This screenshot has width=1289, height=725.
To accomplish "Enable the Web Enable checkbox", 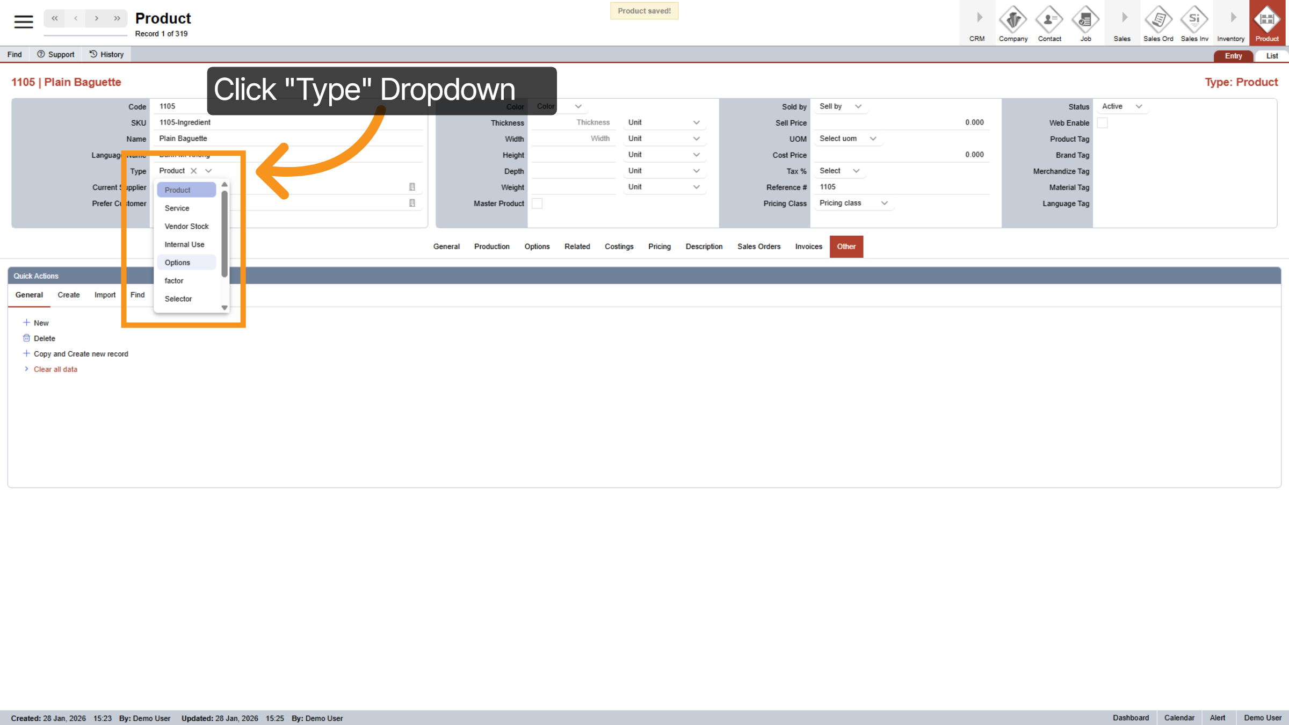I will point(1102,123).
